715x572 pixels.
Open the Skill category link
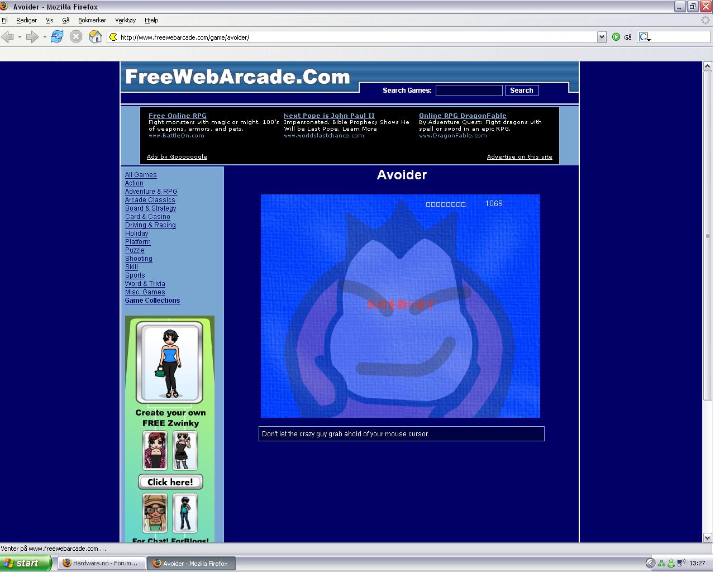click(x=131, y=267)
